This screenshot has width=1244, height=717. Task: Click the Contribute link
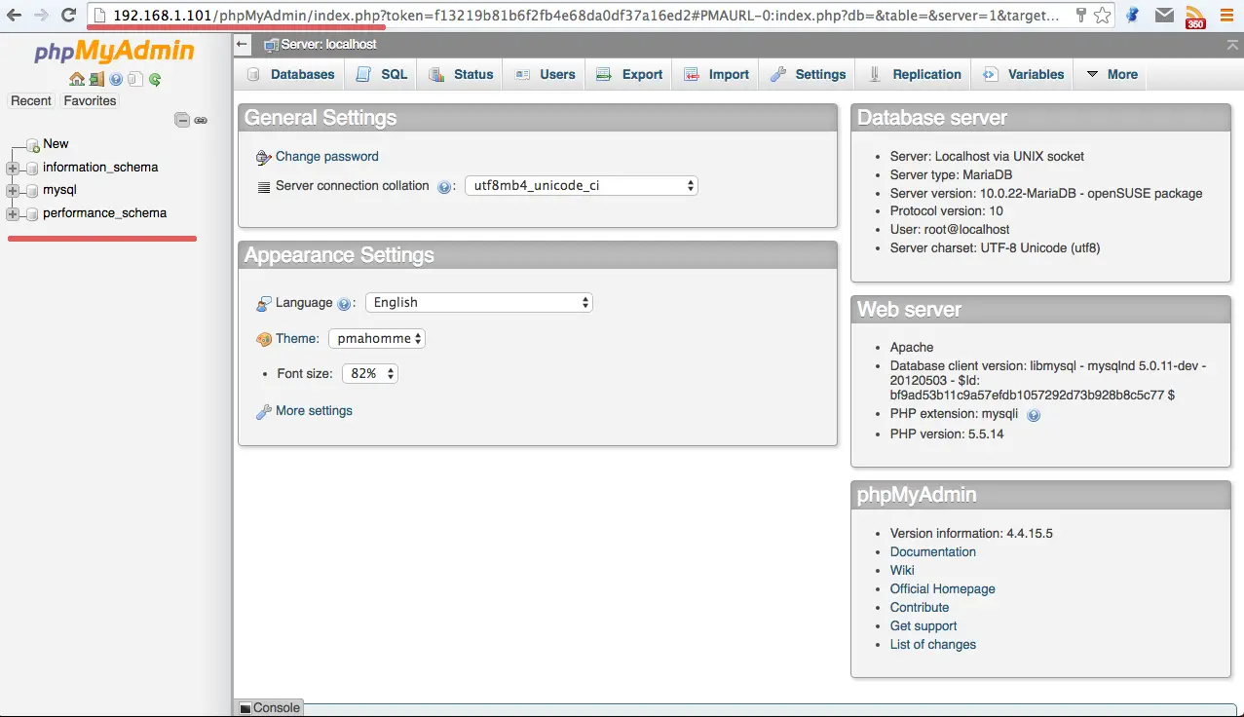pos(920,608)
